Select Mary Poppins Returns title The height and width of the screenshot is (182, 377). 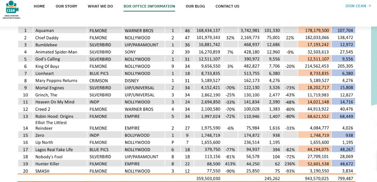click(56, 80)
